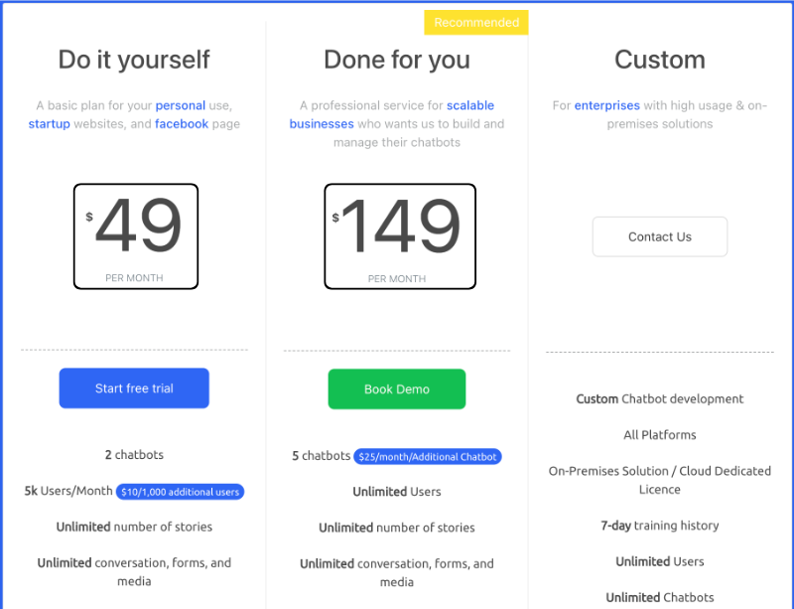This screenshot has height=609, width=794.
Task: Click the Do it yourself heading
Action: click(134, 60)
